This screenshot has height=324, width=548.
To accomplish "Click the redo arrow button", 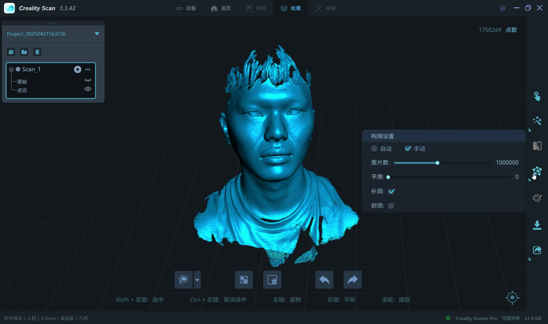I will click(352, 280).
